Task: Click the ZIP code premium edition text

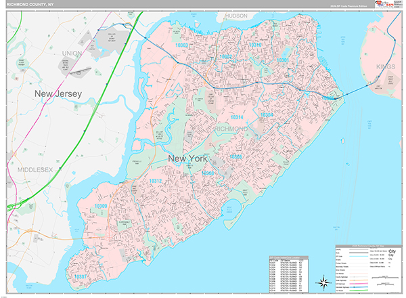Action: pyautogui.click(x=348, y=6)
